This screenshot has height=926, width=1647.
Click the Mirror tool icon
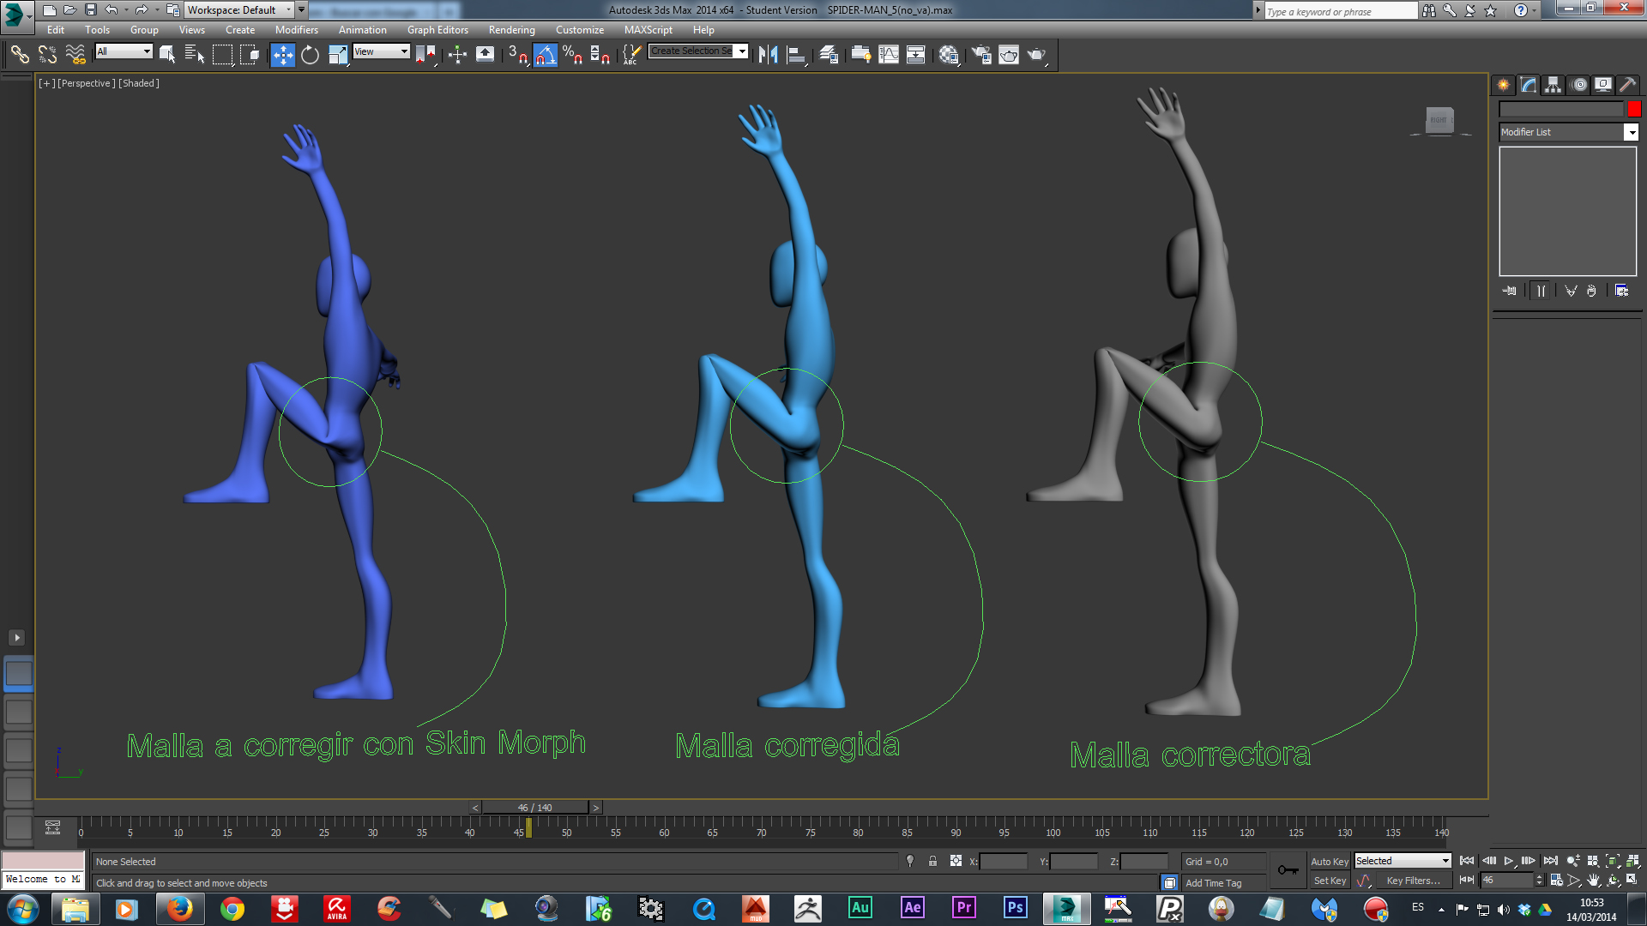coord(768,55)
